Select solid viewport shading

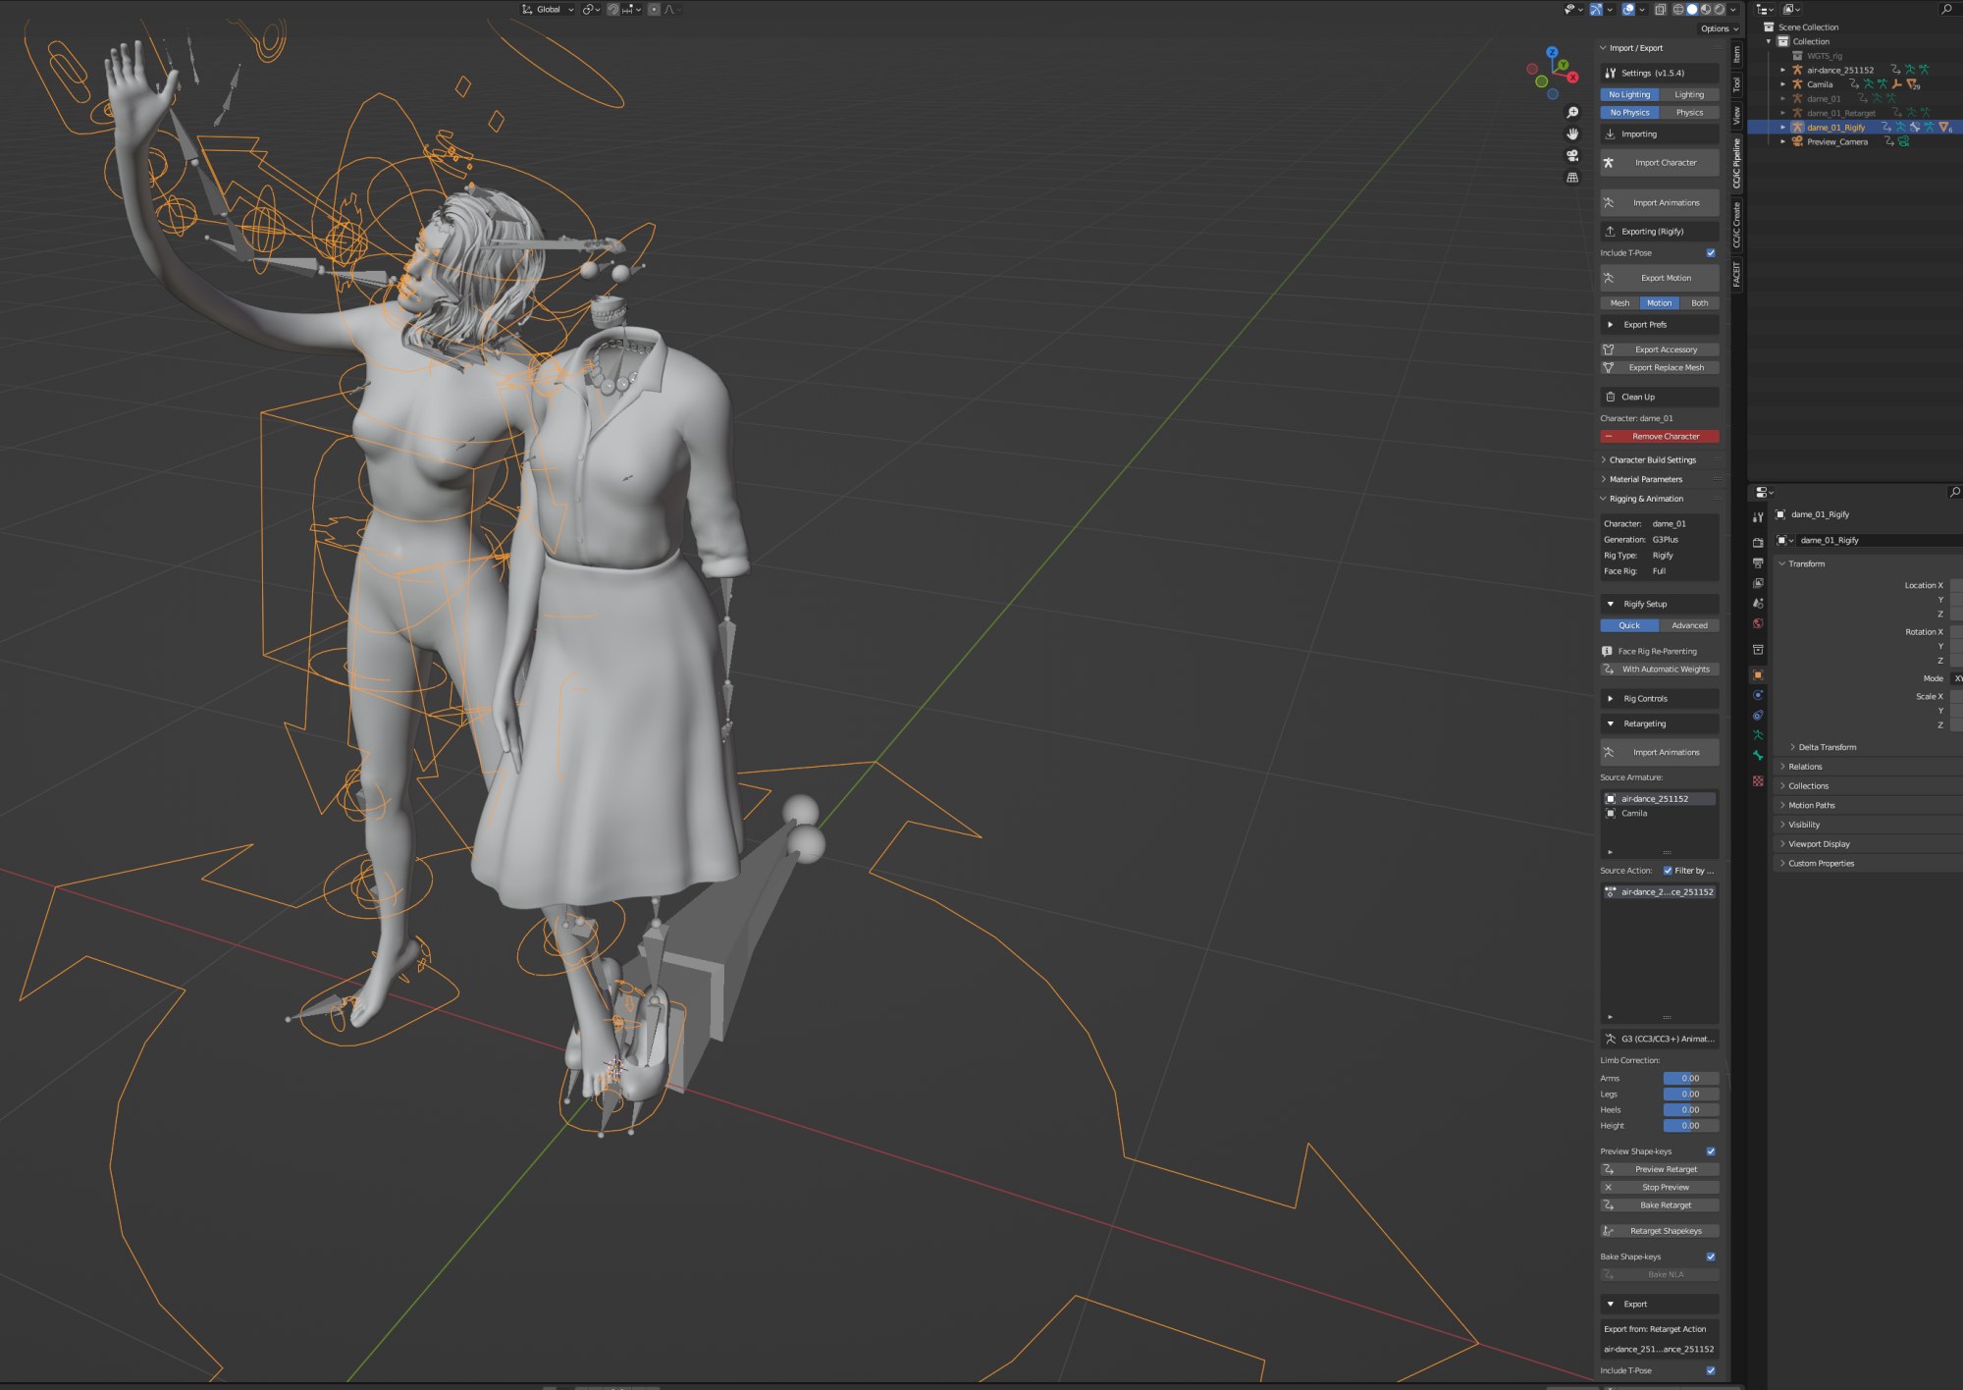(1692, 9)
